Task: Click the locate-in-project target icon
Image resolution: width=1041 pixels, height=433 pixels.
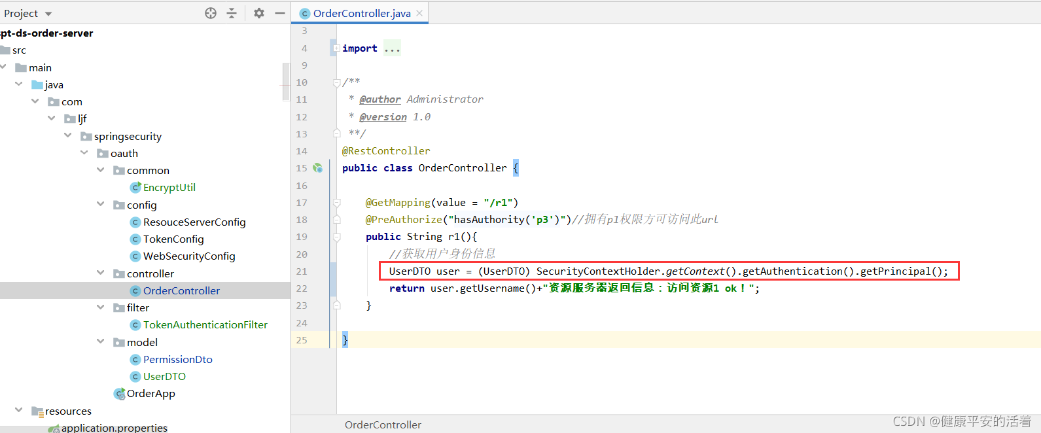Action: (x=211, y=13)
